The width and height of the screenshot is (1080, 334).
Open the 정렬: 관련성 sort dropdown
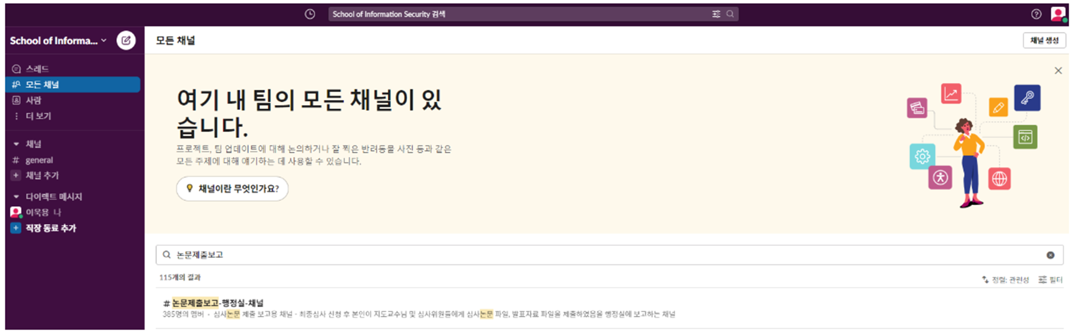coord(1005,280)
